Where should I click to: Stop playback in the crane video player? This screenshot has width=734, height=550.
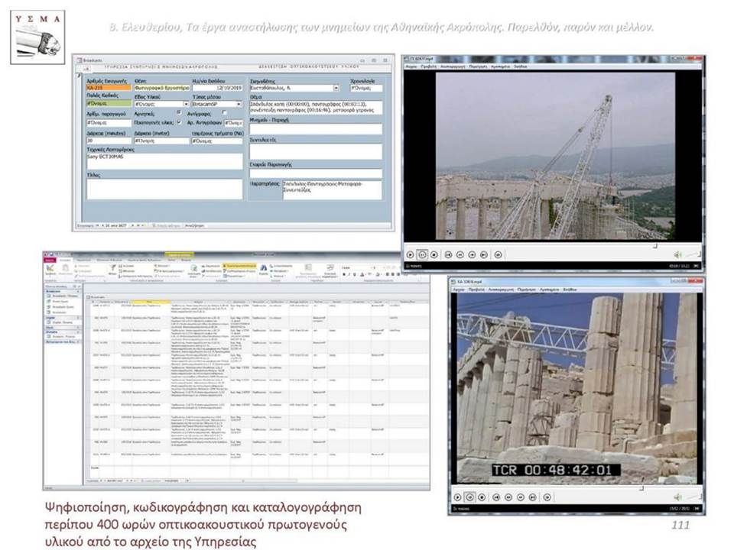(434, 255)
